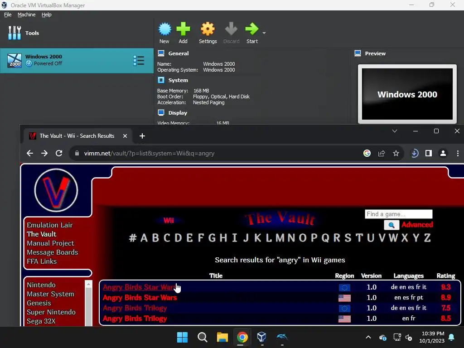This screenshot has width=464, height=348.
Task: Open Chrome profile icon
Action: point(443,153)
